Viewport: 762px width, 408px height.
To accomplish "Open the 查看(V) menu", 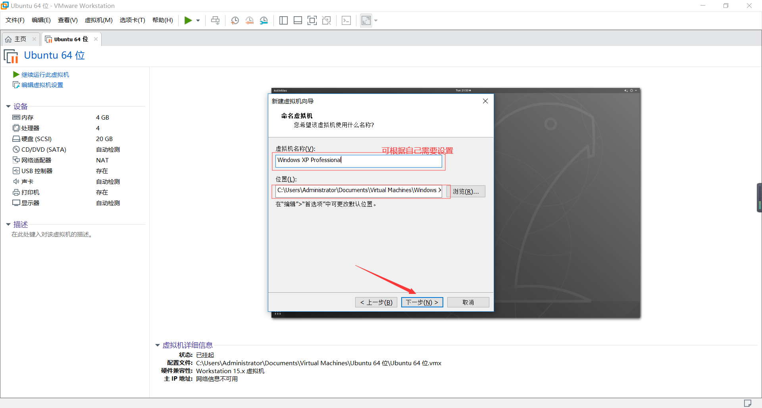I will coord(68,20).
